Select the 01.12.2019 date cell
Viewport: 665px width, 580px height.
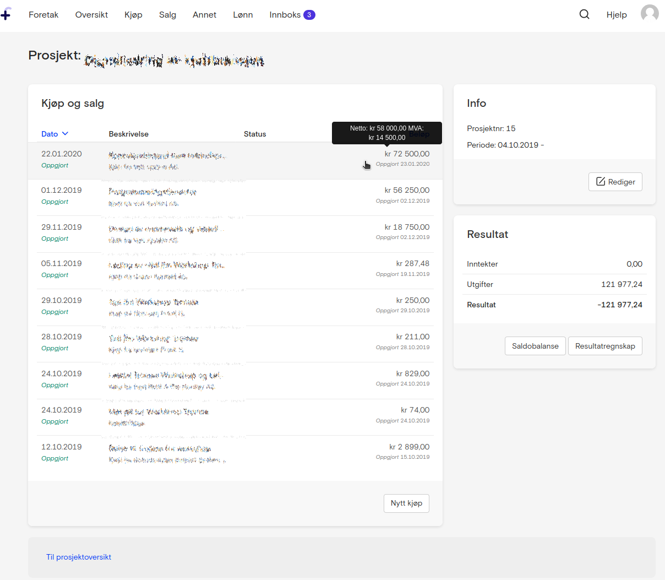point(62,190)
